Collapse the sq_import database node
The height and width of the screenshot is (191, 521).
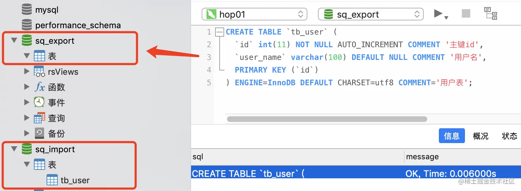pyautogui.click(x=14, y=149)
